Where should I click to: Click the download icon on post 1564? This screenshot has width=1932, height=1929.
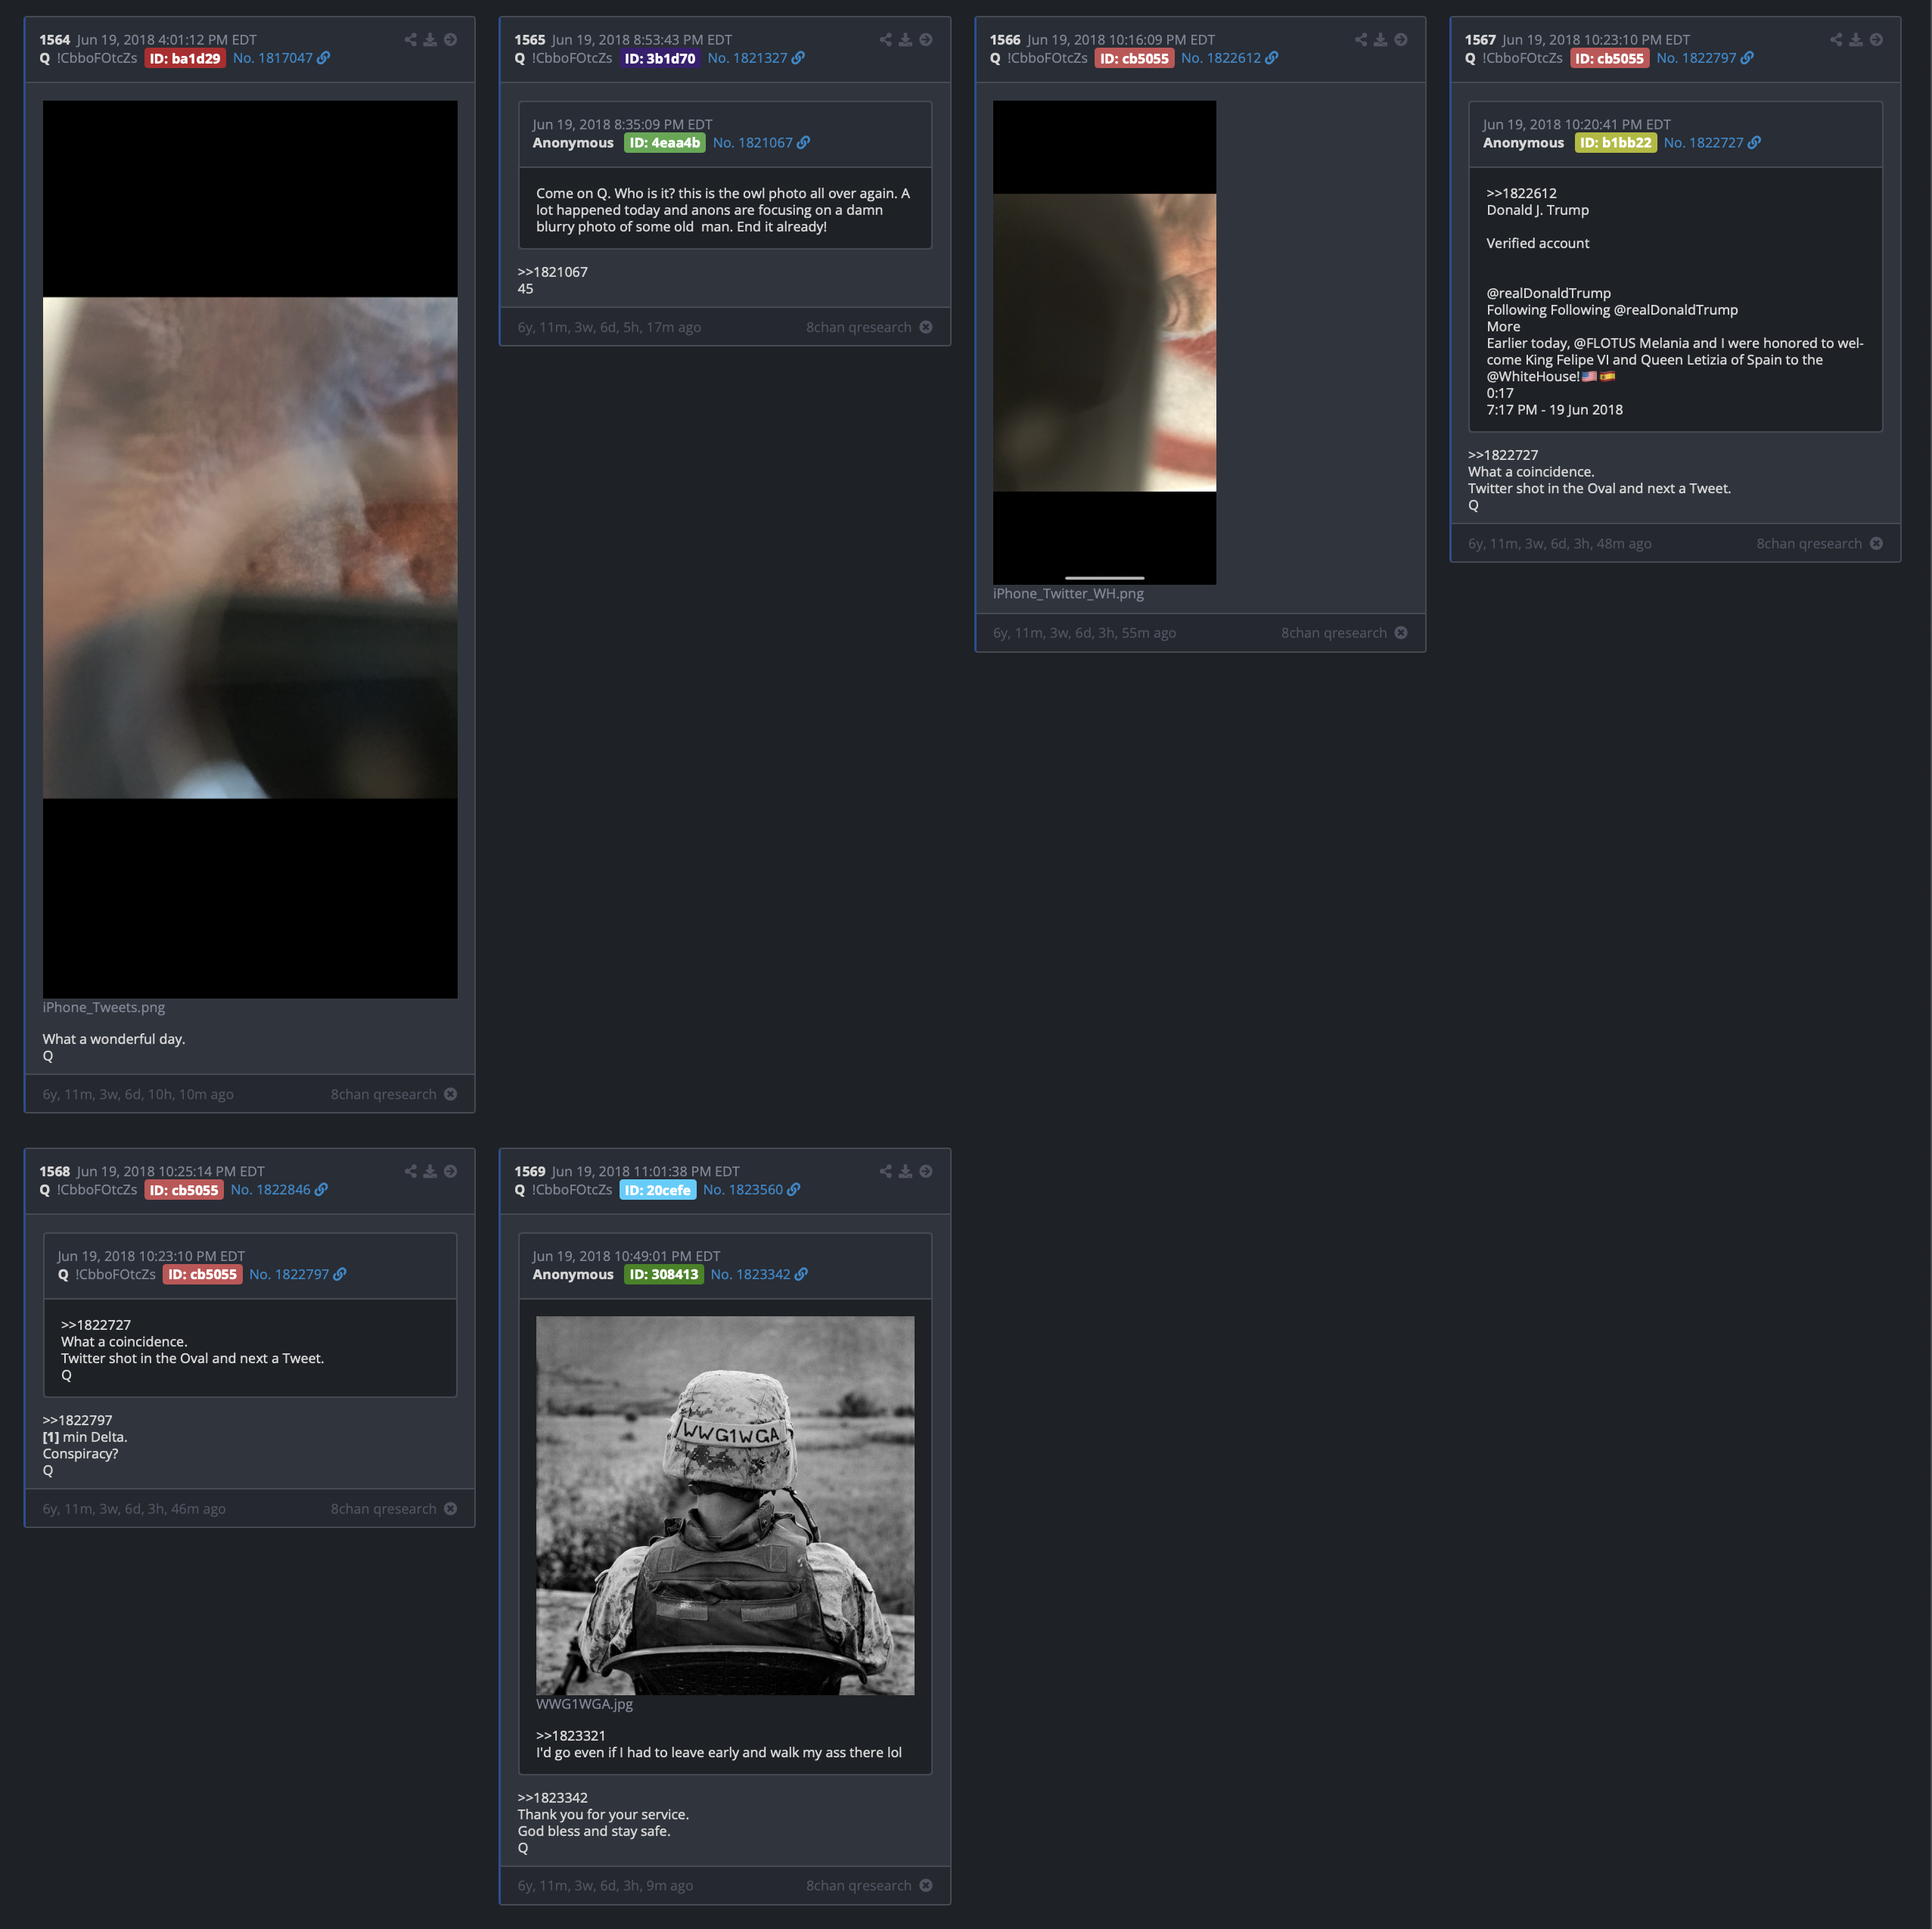[x=430, y=40]
